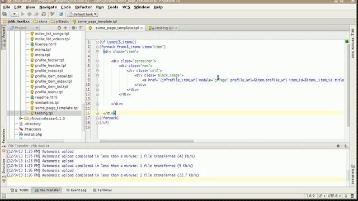Open the Event Log tool window
Image resolution: width=358 pixels, height=201 pixels.
pyautogui.click(x=76, y=190)
